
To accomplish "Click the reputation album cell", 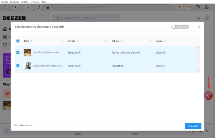I will [118, 66].
